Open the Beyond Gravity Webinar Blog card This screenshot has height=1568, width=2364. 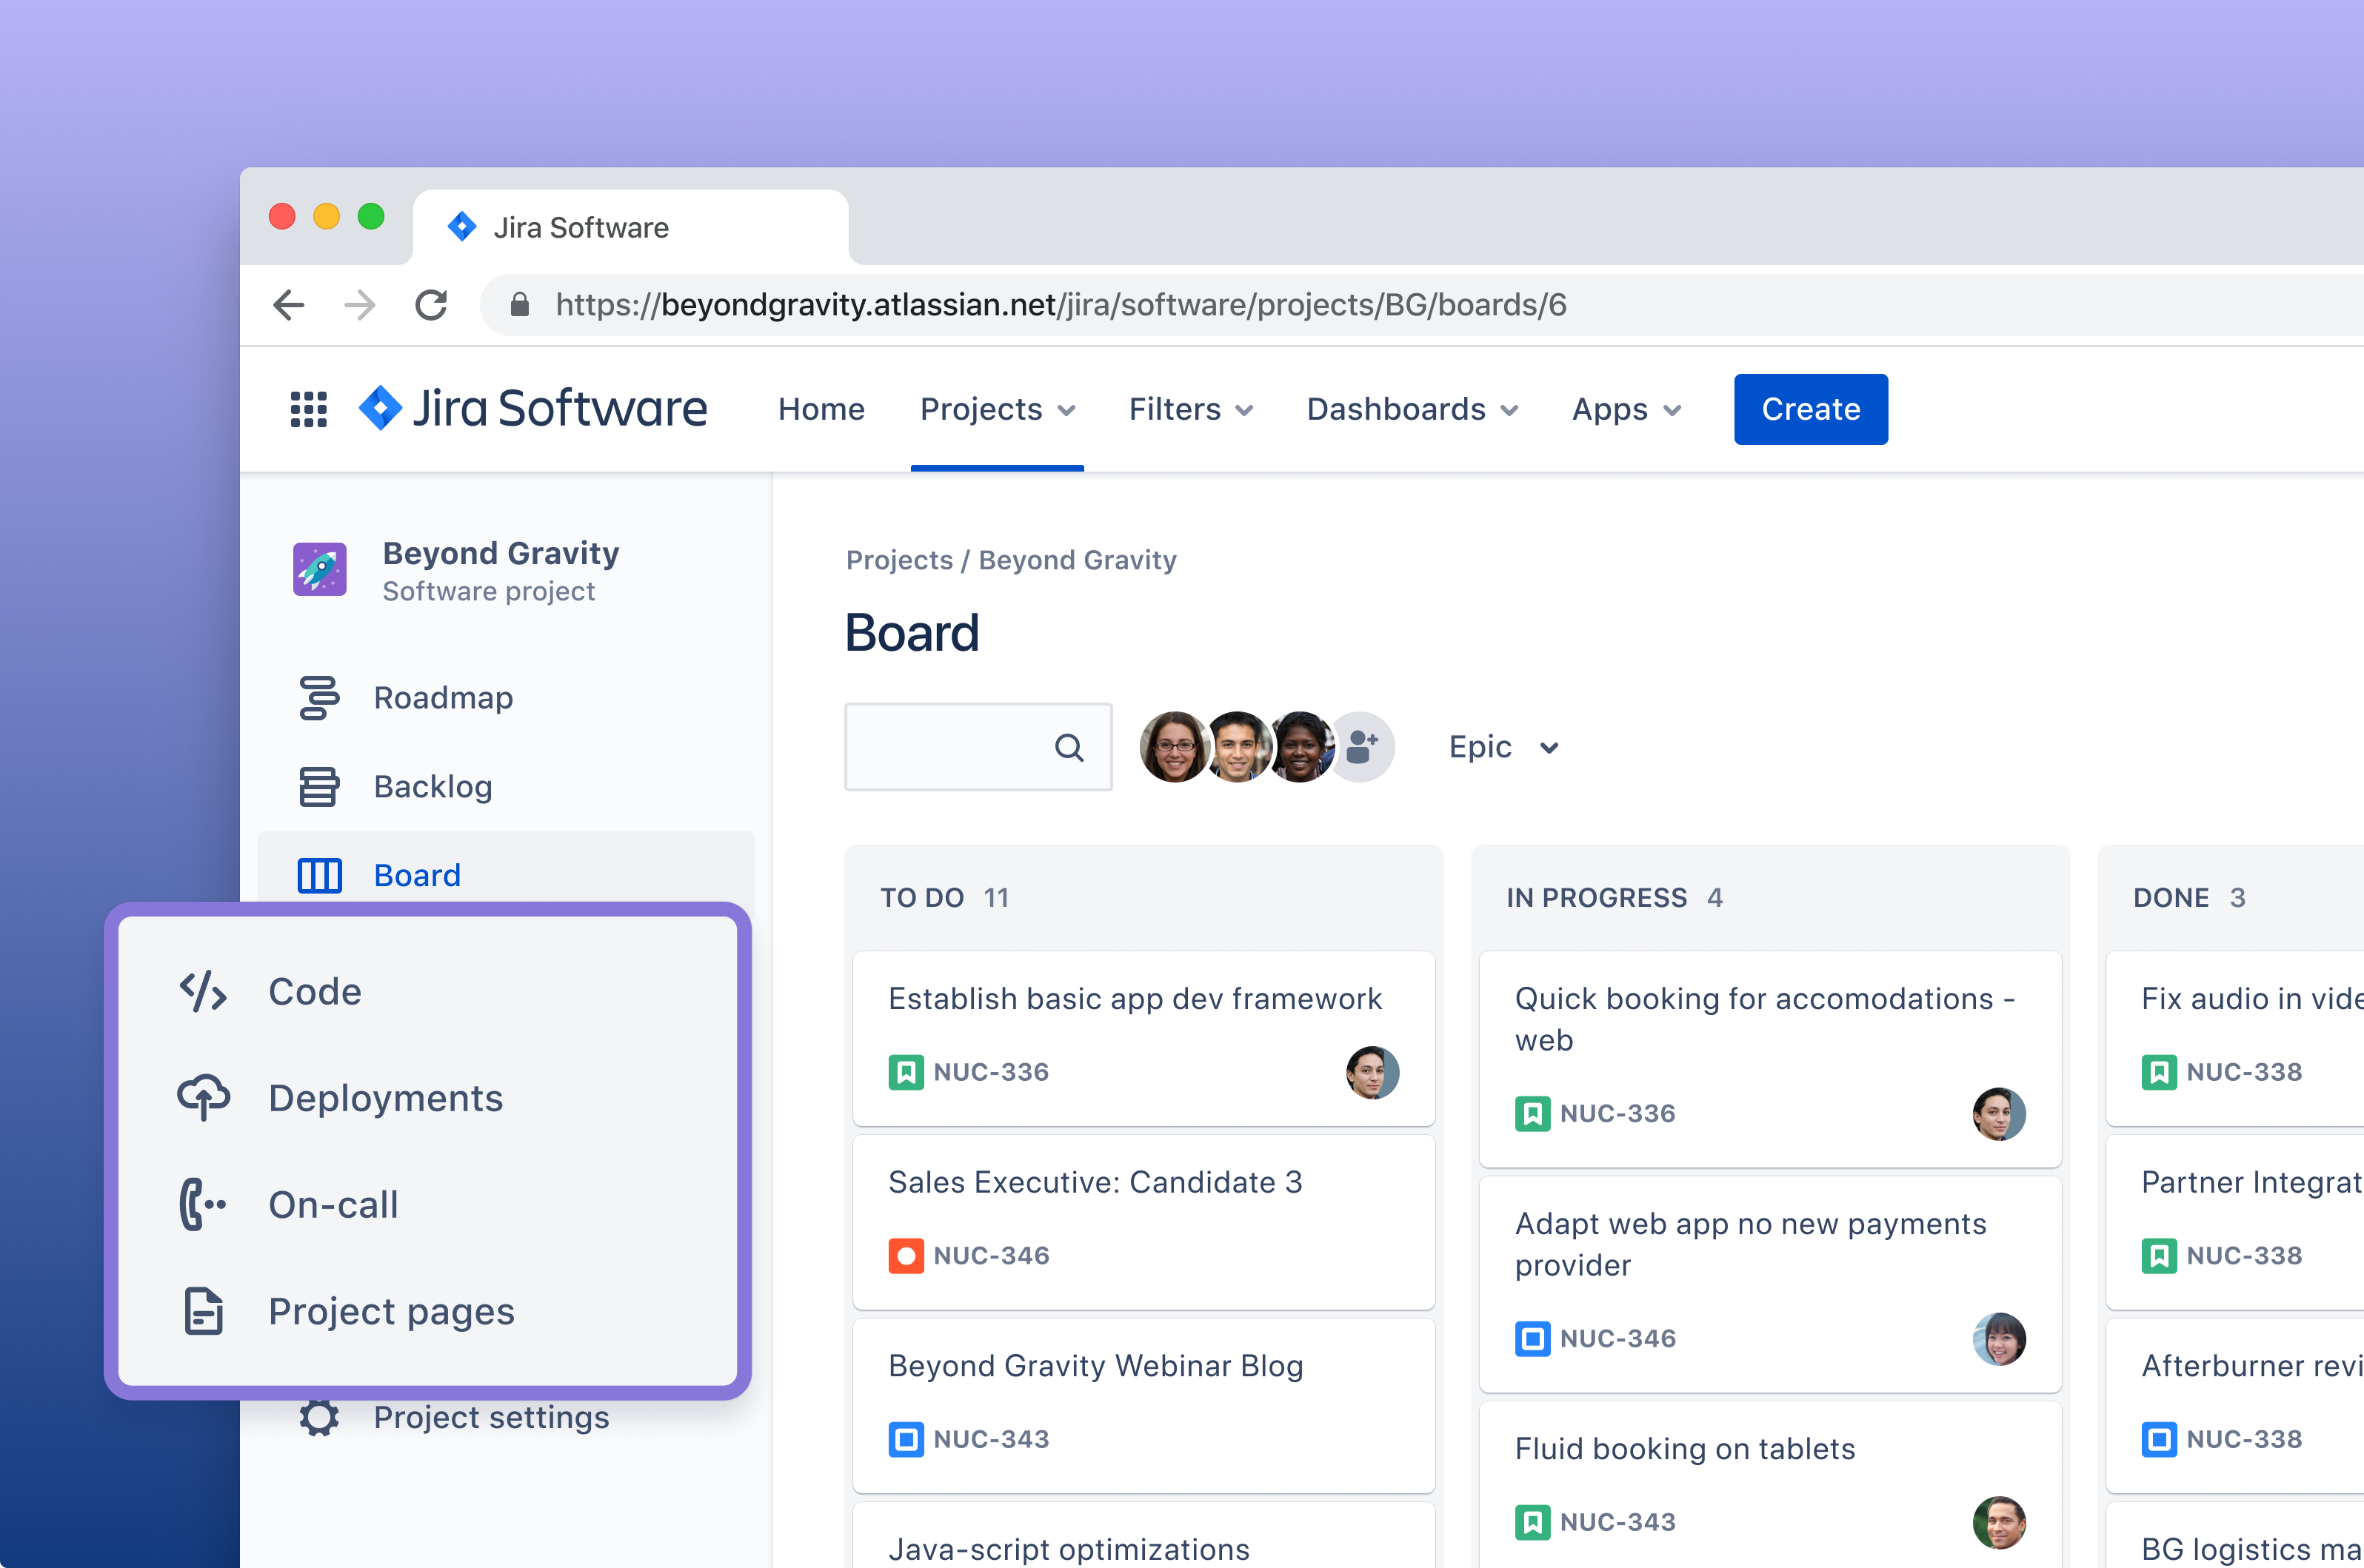pos(1143,1406)
